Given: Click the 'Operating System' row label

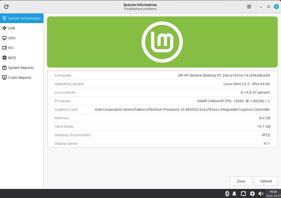Looking at the screenshot, I should (69, 84).
